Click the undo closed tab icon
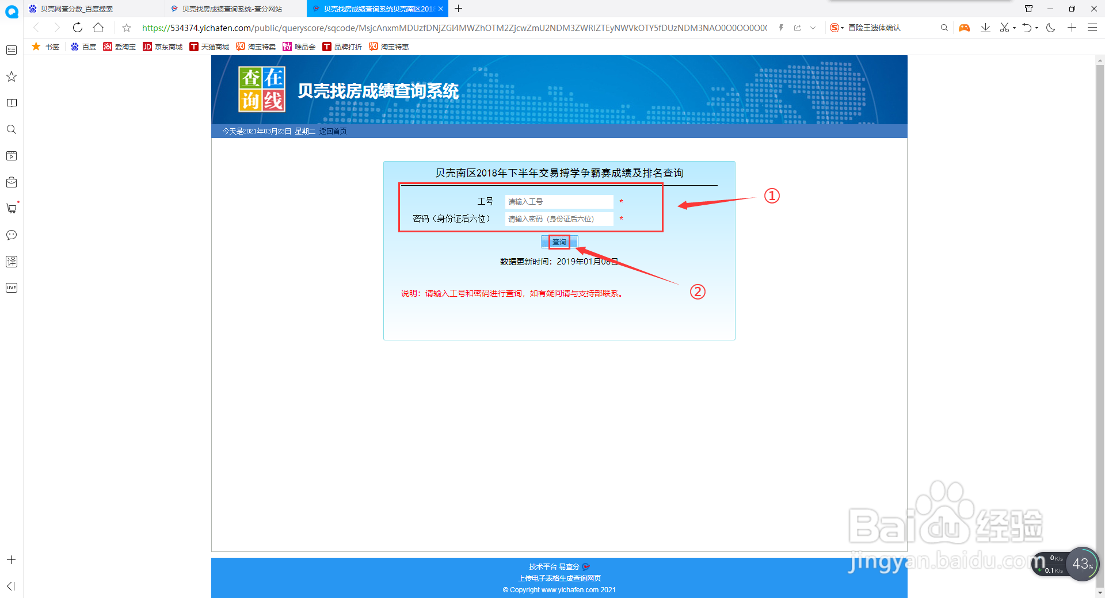Image resolution: width=1105 pixels, height=598 pixels. [x=1027, y=28]
